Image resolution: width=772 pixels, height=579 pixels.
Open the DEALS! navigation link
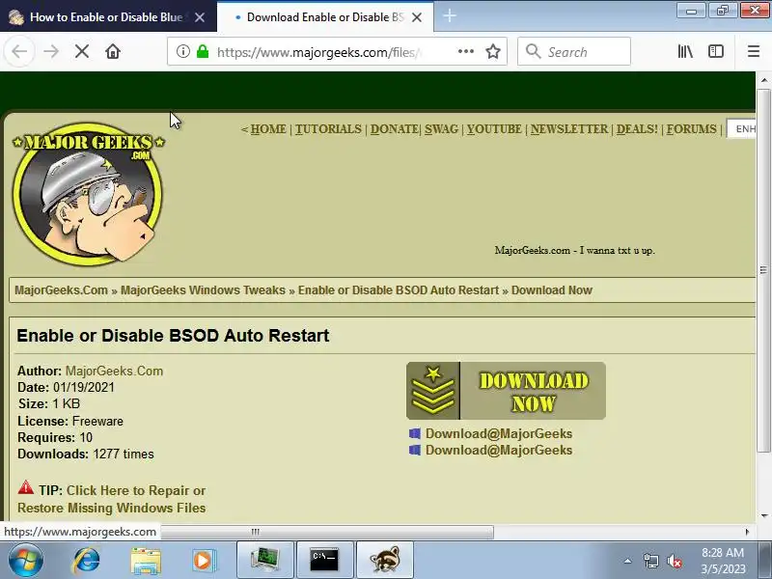coord(637,129)
